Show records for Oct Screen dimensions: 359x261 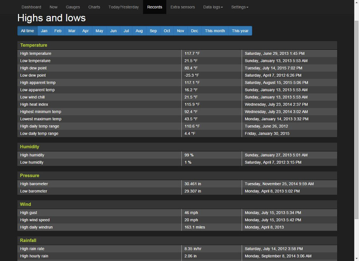167,31
